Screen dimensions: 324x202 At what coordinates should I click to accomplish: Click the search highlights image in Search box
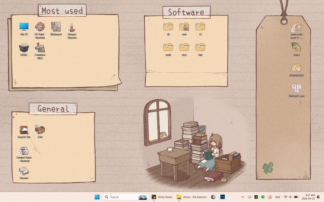click(x=143, y=197)
